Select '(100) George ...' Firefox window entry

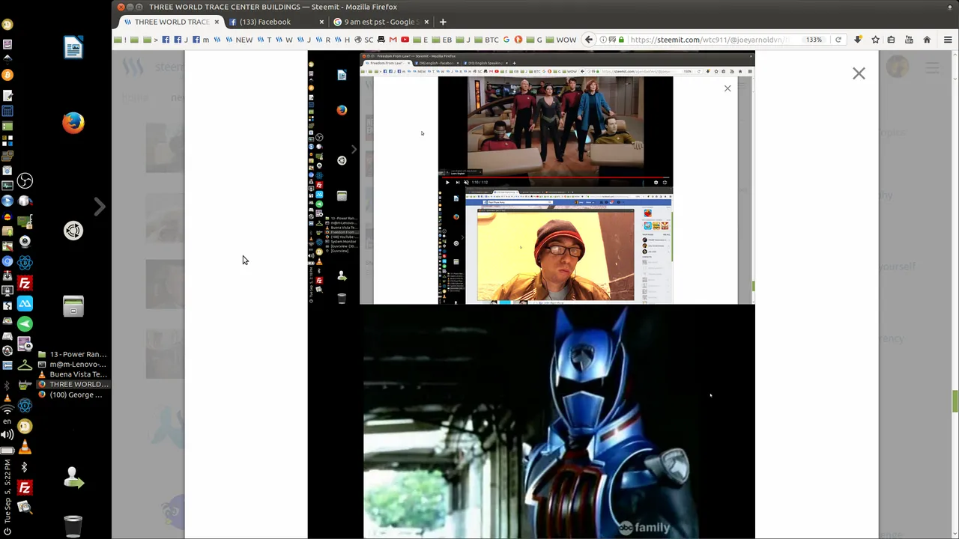pyautogui.click(x=72, y=395)
